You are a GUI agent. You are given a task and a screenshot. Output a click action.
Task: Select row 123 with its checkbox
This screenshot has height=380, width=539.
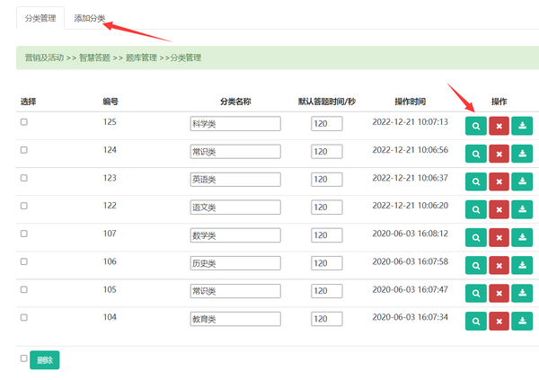[23, 178]
